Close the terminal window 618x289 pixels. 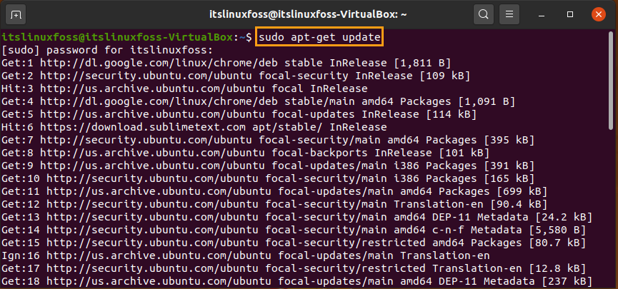pos(598,15)
